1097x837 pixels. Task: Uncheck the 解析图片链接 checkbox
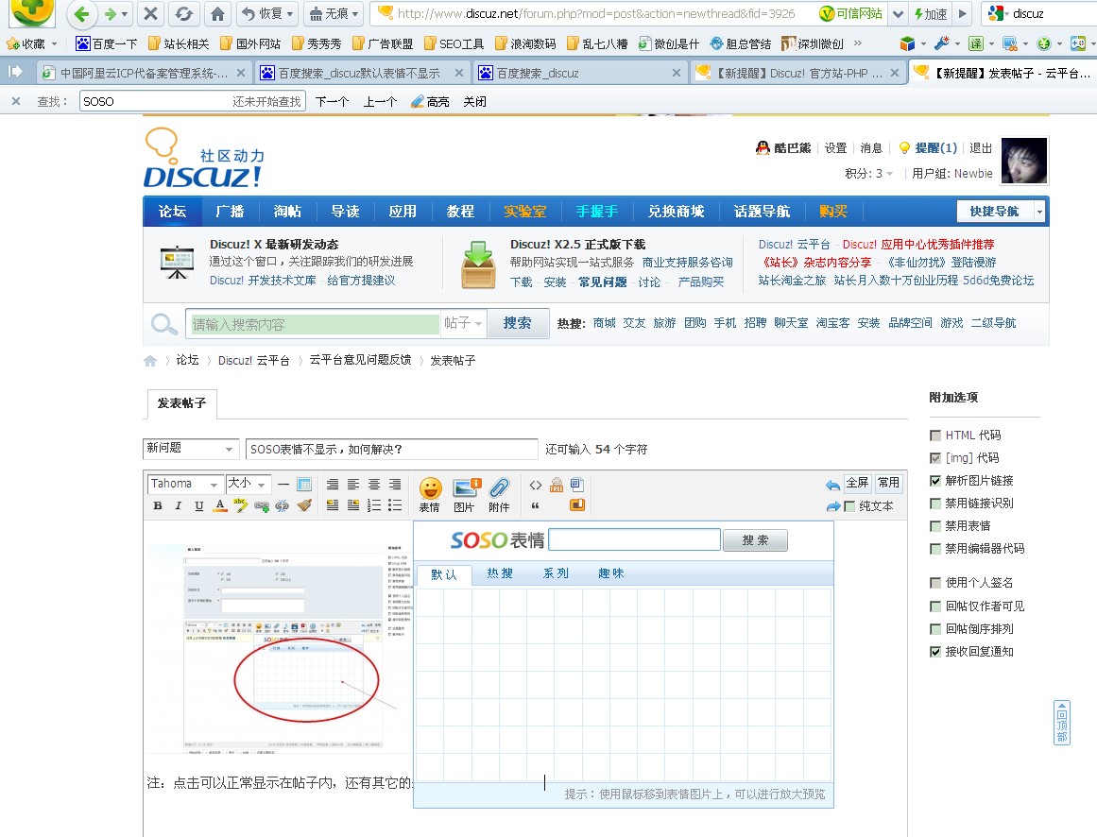935,481
